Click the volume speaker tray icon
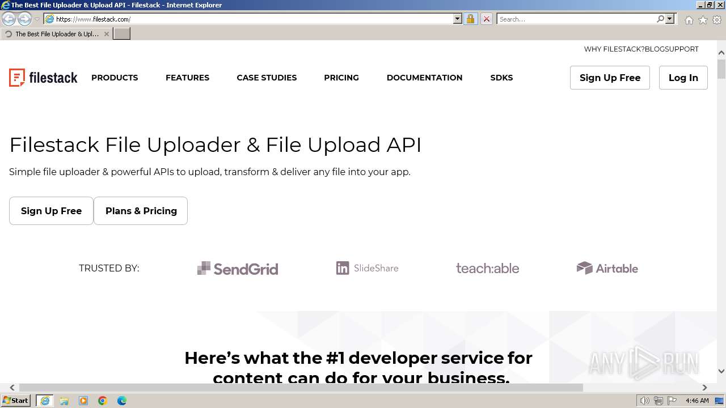The width and height of the screenshot is (726, 408). (644, 401)
